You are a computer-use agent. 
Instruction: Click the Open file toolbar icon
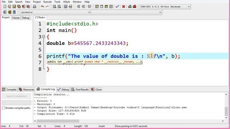coord(9,6)
